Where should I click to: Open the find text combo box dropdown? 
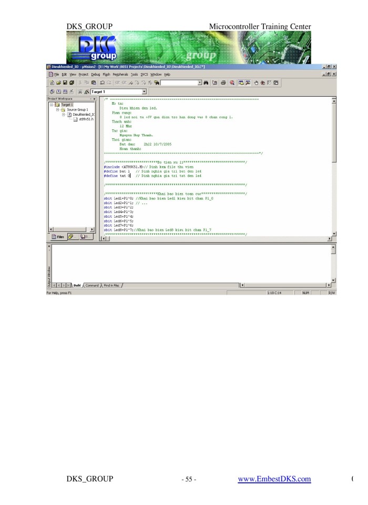[200, 83]
